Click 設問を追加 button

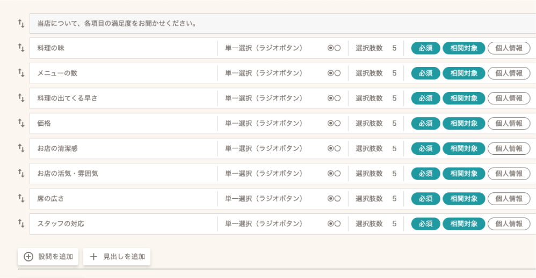(48, 257)
